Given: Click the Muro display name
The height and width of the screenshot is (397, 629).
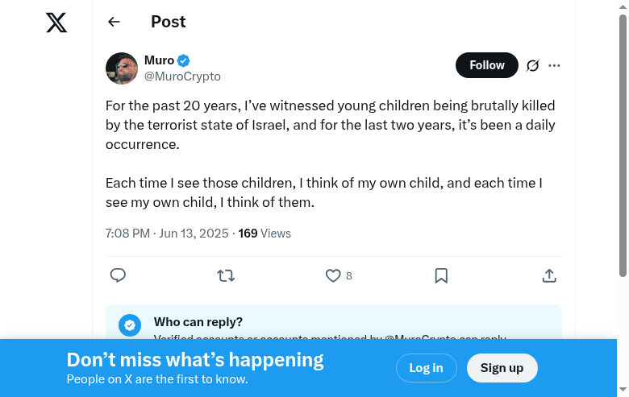Looking at the screenshot, I should pyautogui.click(x=159, y=60).
